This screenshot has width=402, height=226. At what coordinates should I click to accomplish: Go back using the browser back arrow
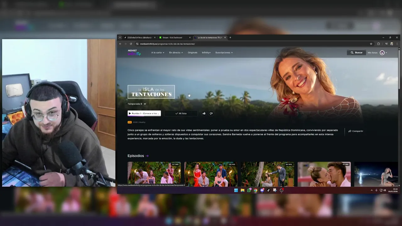[120, 44]
